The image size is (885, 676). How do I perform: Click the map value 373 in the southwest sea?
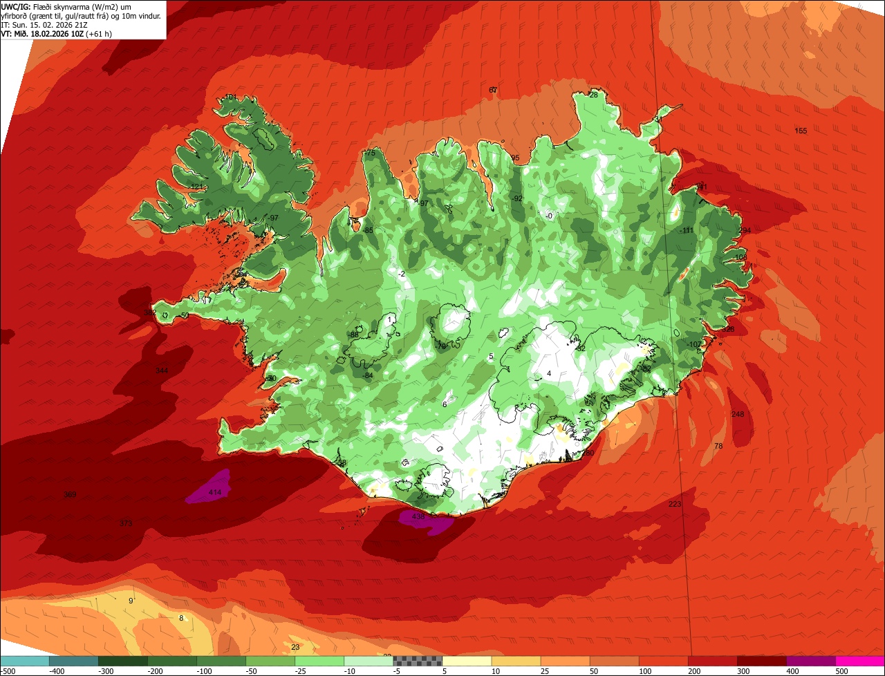(x=125, y=524)
